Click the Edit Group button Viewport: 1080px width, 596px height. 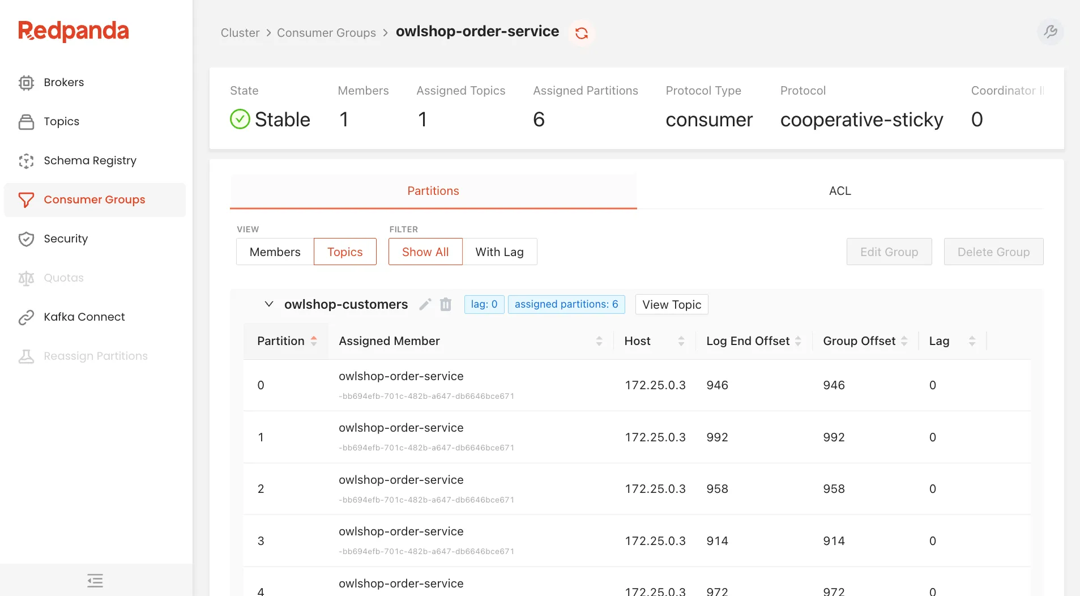(889, 252)
